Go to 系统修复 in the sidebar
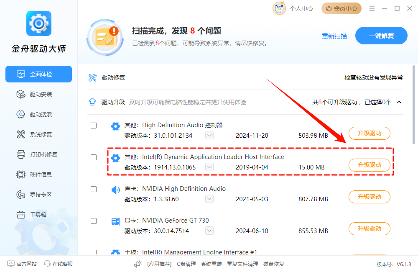This screenshot has width=418, height=272. point(38,134)
